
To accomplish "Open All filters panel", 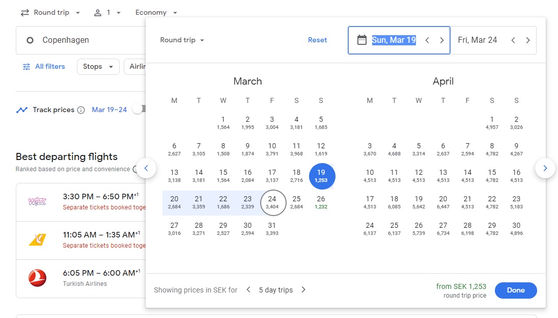I will click(x=44, y=67).
